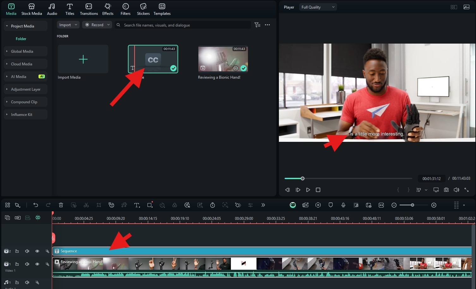
Task: Toggle the green snapping magnet icon
Action: 38,218
